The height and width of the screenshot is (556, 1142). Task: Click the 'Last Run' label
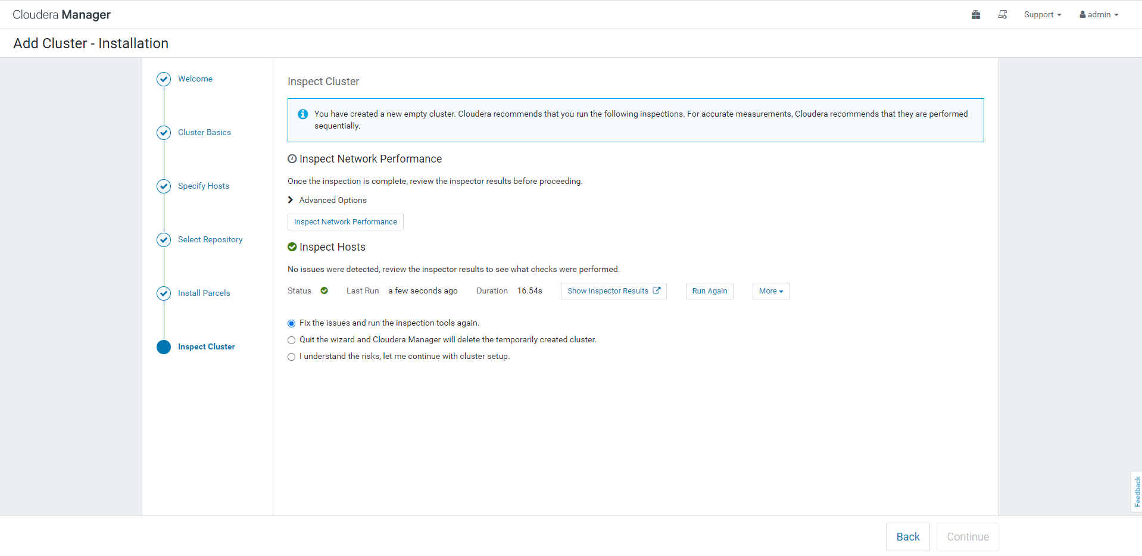coord(363,291)
